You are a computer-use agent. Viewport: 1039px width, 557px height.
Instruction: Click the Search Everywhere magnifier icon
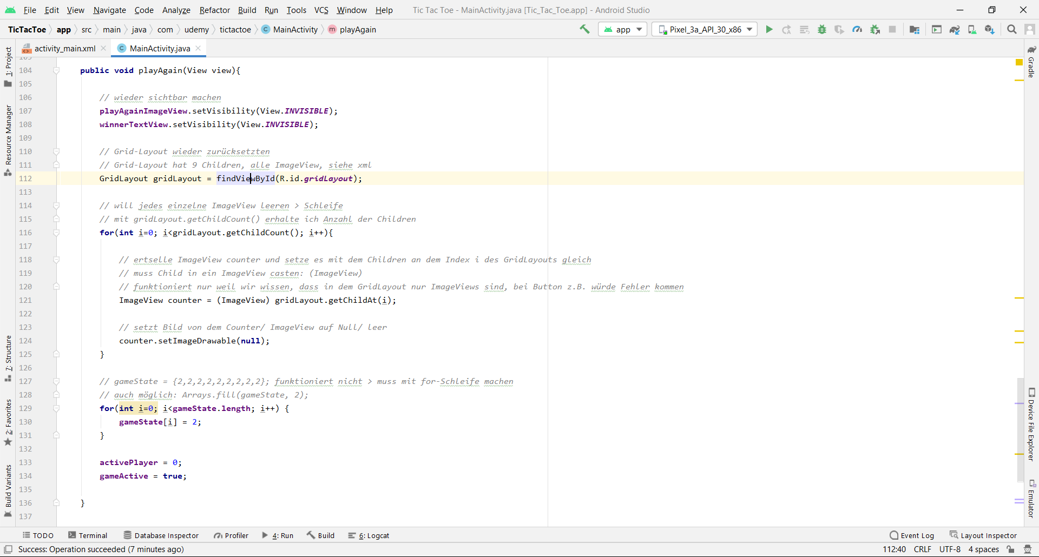[1011, 29]
